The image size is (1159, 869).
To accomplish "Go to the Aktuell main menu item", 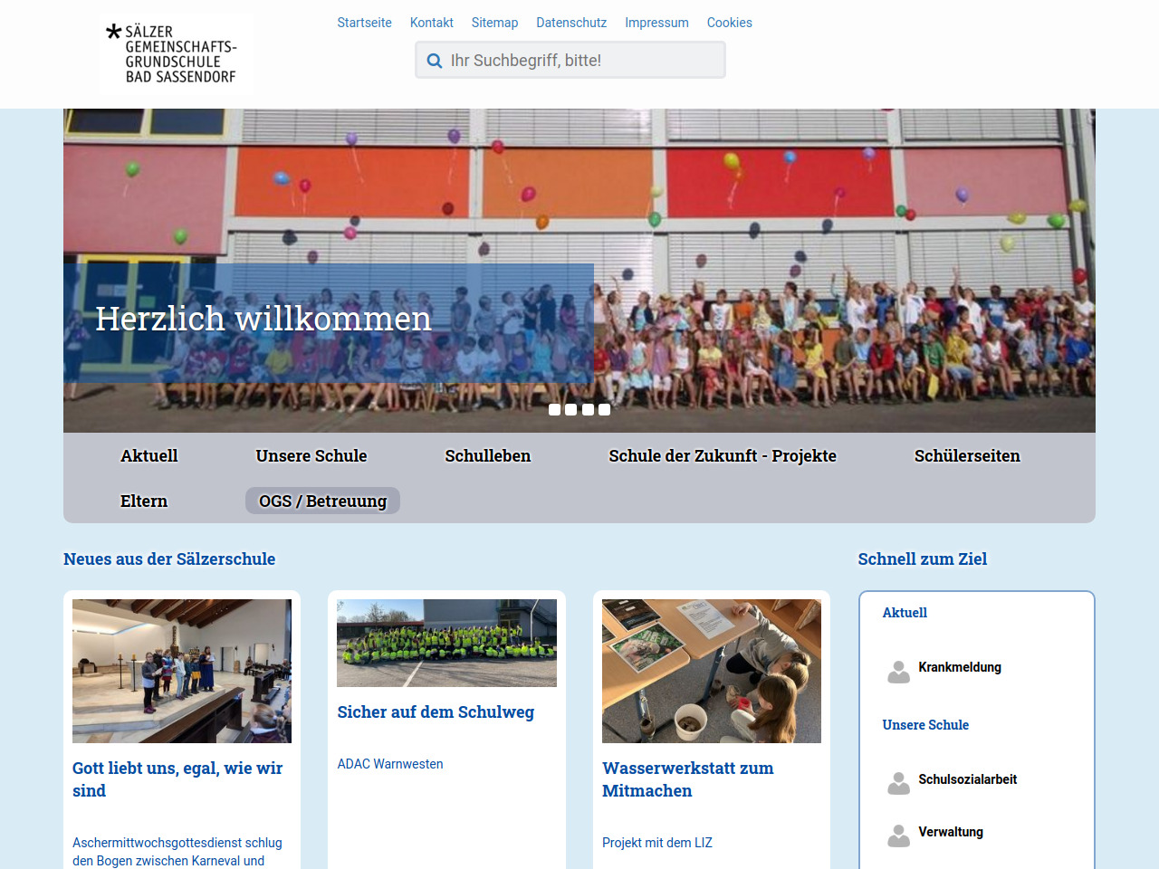I will pos(149,456).
